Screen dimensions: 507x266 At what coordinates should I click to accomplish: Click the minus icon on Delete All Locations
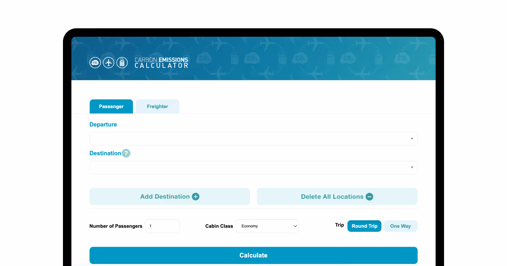369,196
